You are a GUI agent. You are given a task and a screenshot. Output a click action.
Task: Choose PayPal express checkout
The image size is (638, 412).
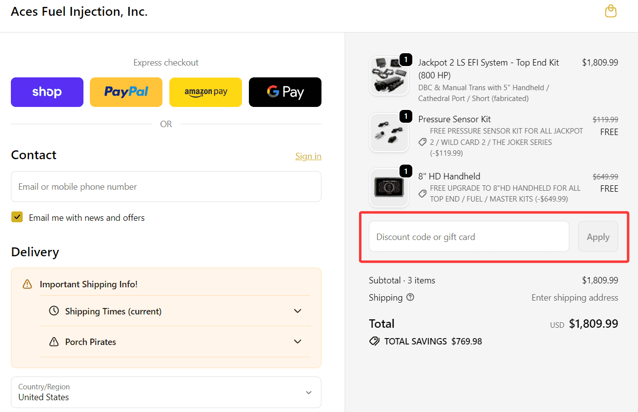(x=126, y=92)
